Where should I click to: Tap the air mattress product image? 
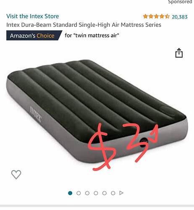pyautogui.click(x=97, y=111)
